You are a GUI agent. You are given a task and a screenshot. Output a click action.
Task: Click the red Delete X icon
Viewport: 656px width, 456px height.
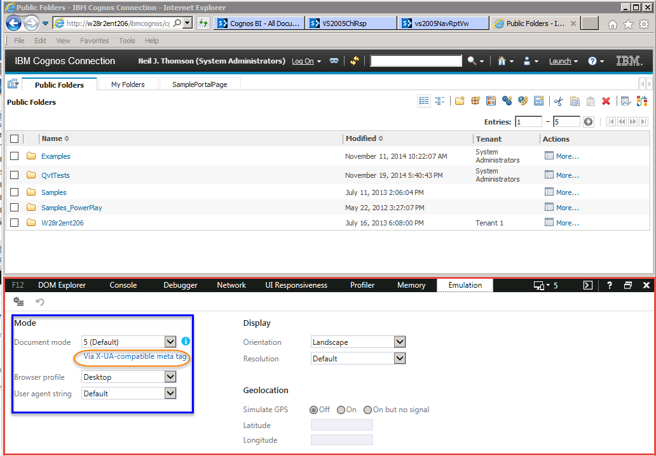(x=606, y=101)
